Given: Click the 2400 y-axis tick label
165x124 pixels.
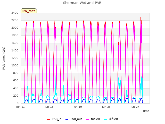Looking at the screenshot, I should click(x=15, y=13).
